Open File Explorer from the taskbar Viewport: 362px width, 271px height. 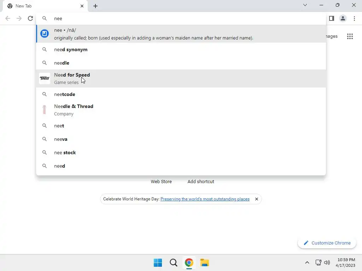click(x=205, y=263)
